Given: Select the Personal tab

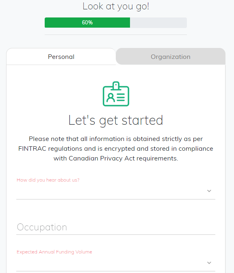Looking at the screenshot, I should 61,56.
